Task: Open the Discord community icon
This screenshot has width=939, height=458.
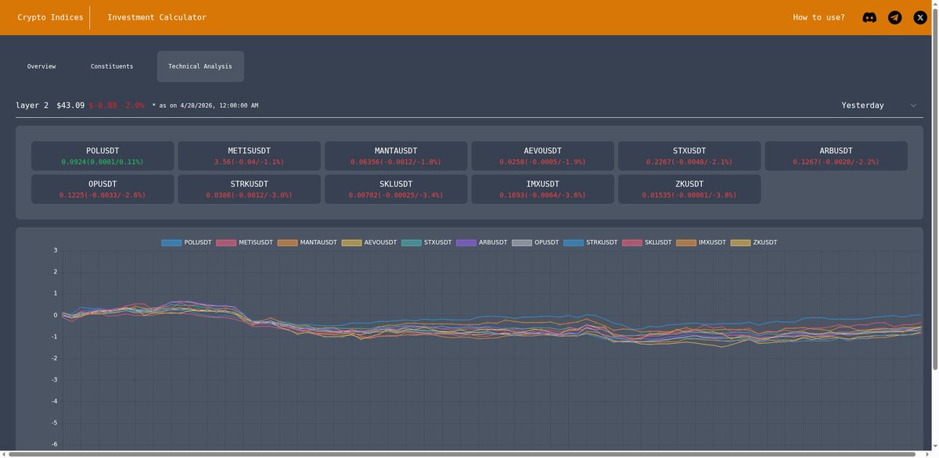Action: 869,16
